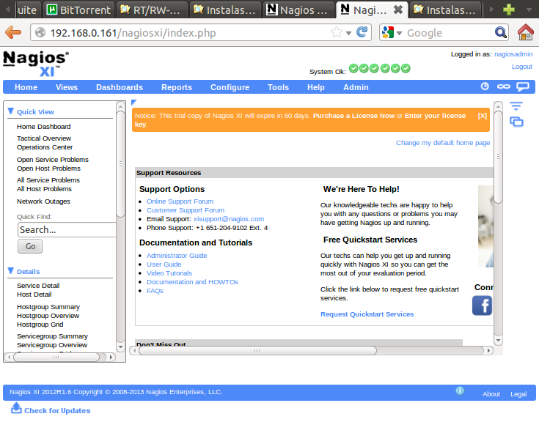Viewport: 539px width, 422px height.
Task: Click the Facebook icon
Action: click(x=482, y=306)
